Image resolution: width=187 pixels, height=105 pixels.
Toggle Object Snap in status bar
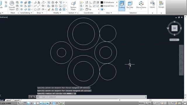[x=35, y=103]
